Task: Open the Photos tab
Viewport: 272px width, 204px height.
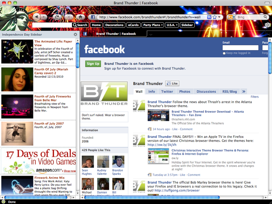Action: (x=185, y=91)
